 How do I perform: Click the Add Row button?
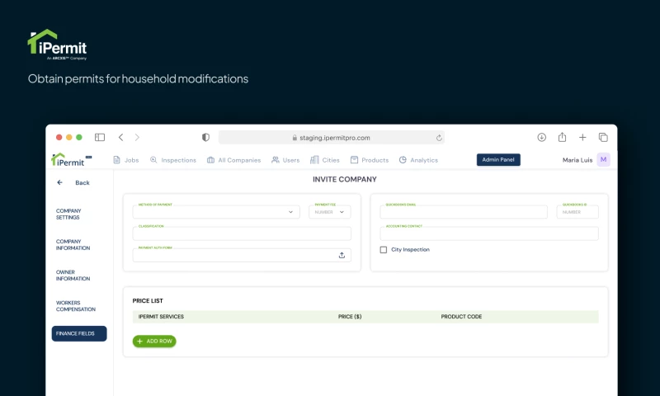pyautogui.click(x=154, y=341)
